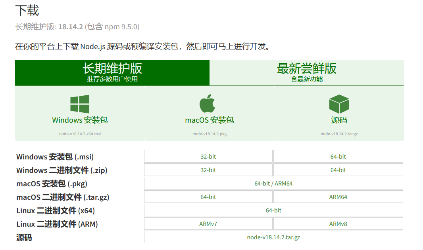Image resolution: width=423 pixels, height=250 pixels.
Task: Click the 下载 page heading
Action: (x=27, y=11)
